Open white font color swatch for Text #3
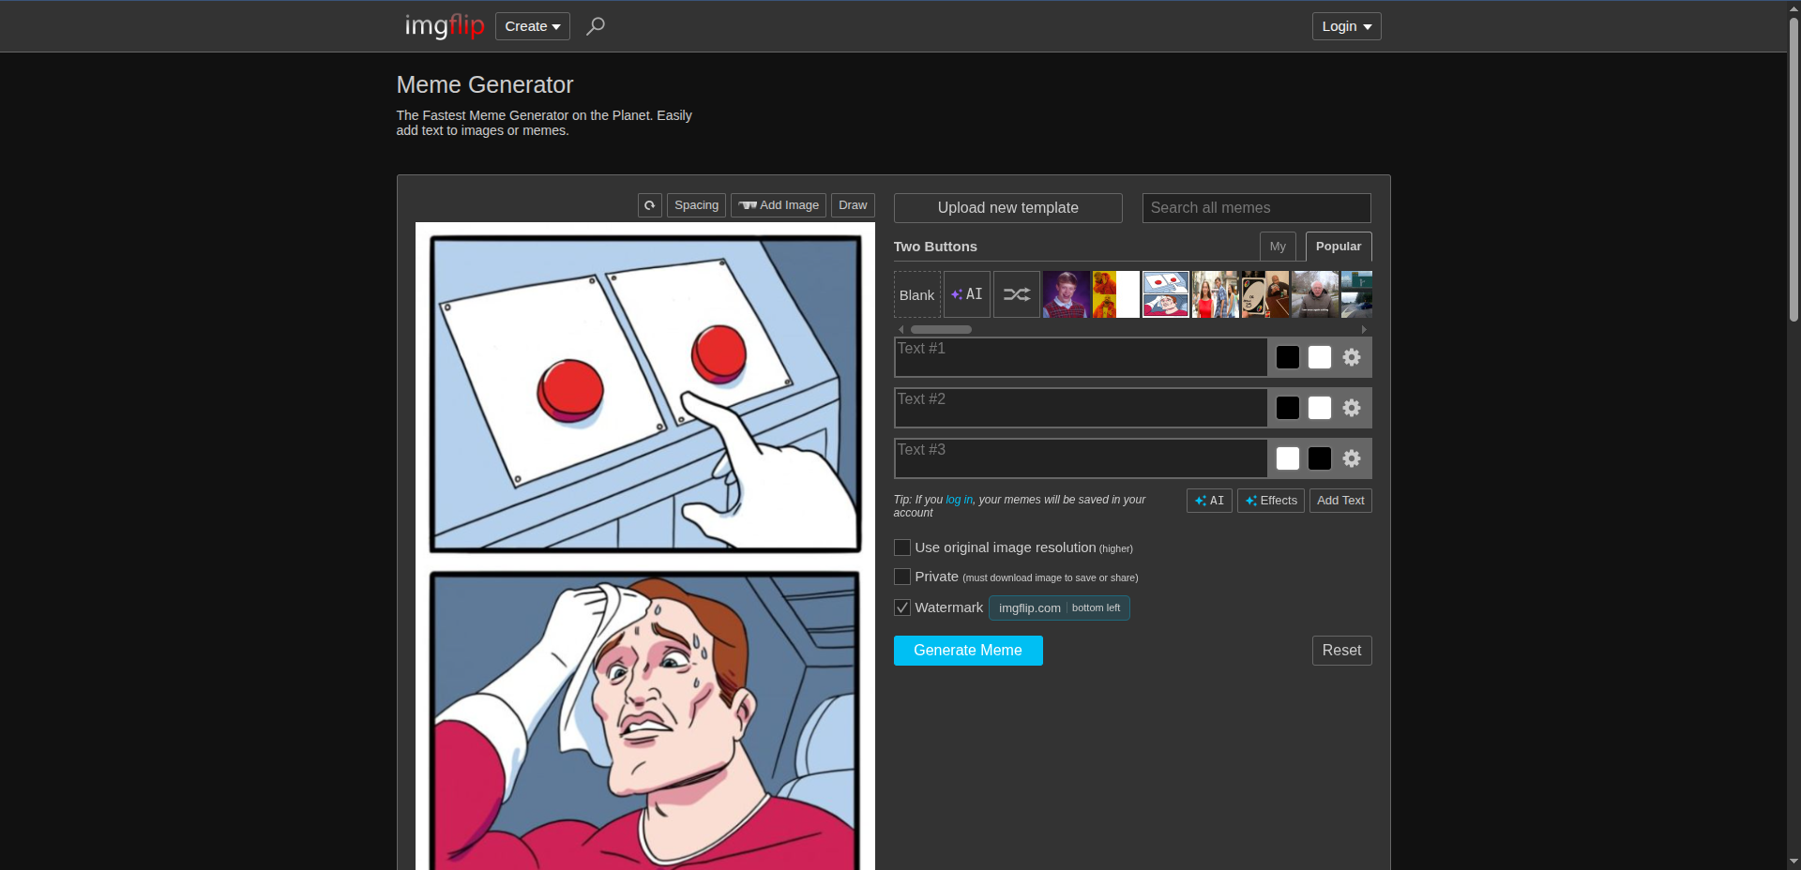Screen dimensions: 1801x870 point(1288,458)
